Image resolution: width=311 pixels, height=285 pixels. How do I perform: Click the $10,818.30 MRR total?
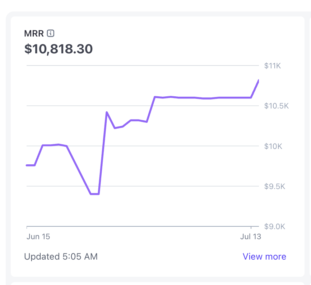click(58, 49)
